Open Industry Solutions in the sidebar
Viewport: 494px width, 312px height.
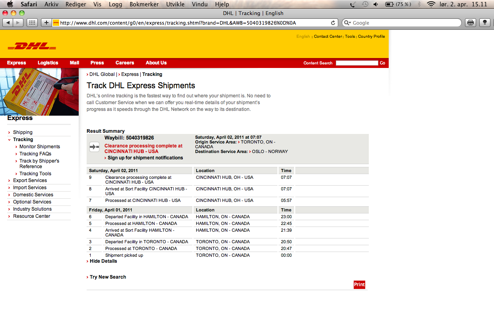[32, 209]
